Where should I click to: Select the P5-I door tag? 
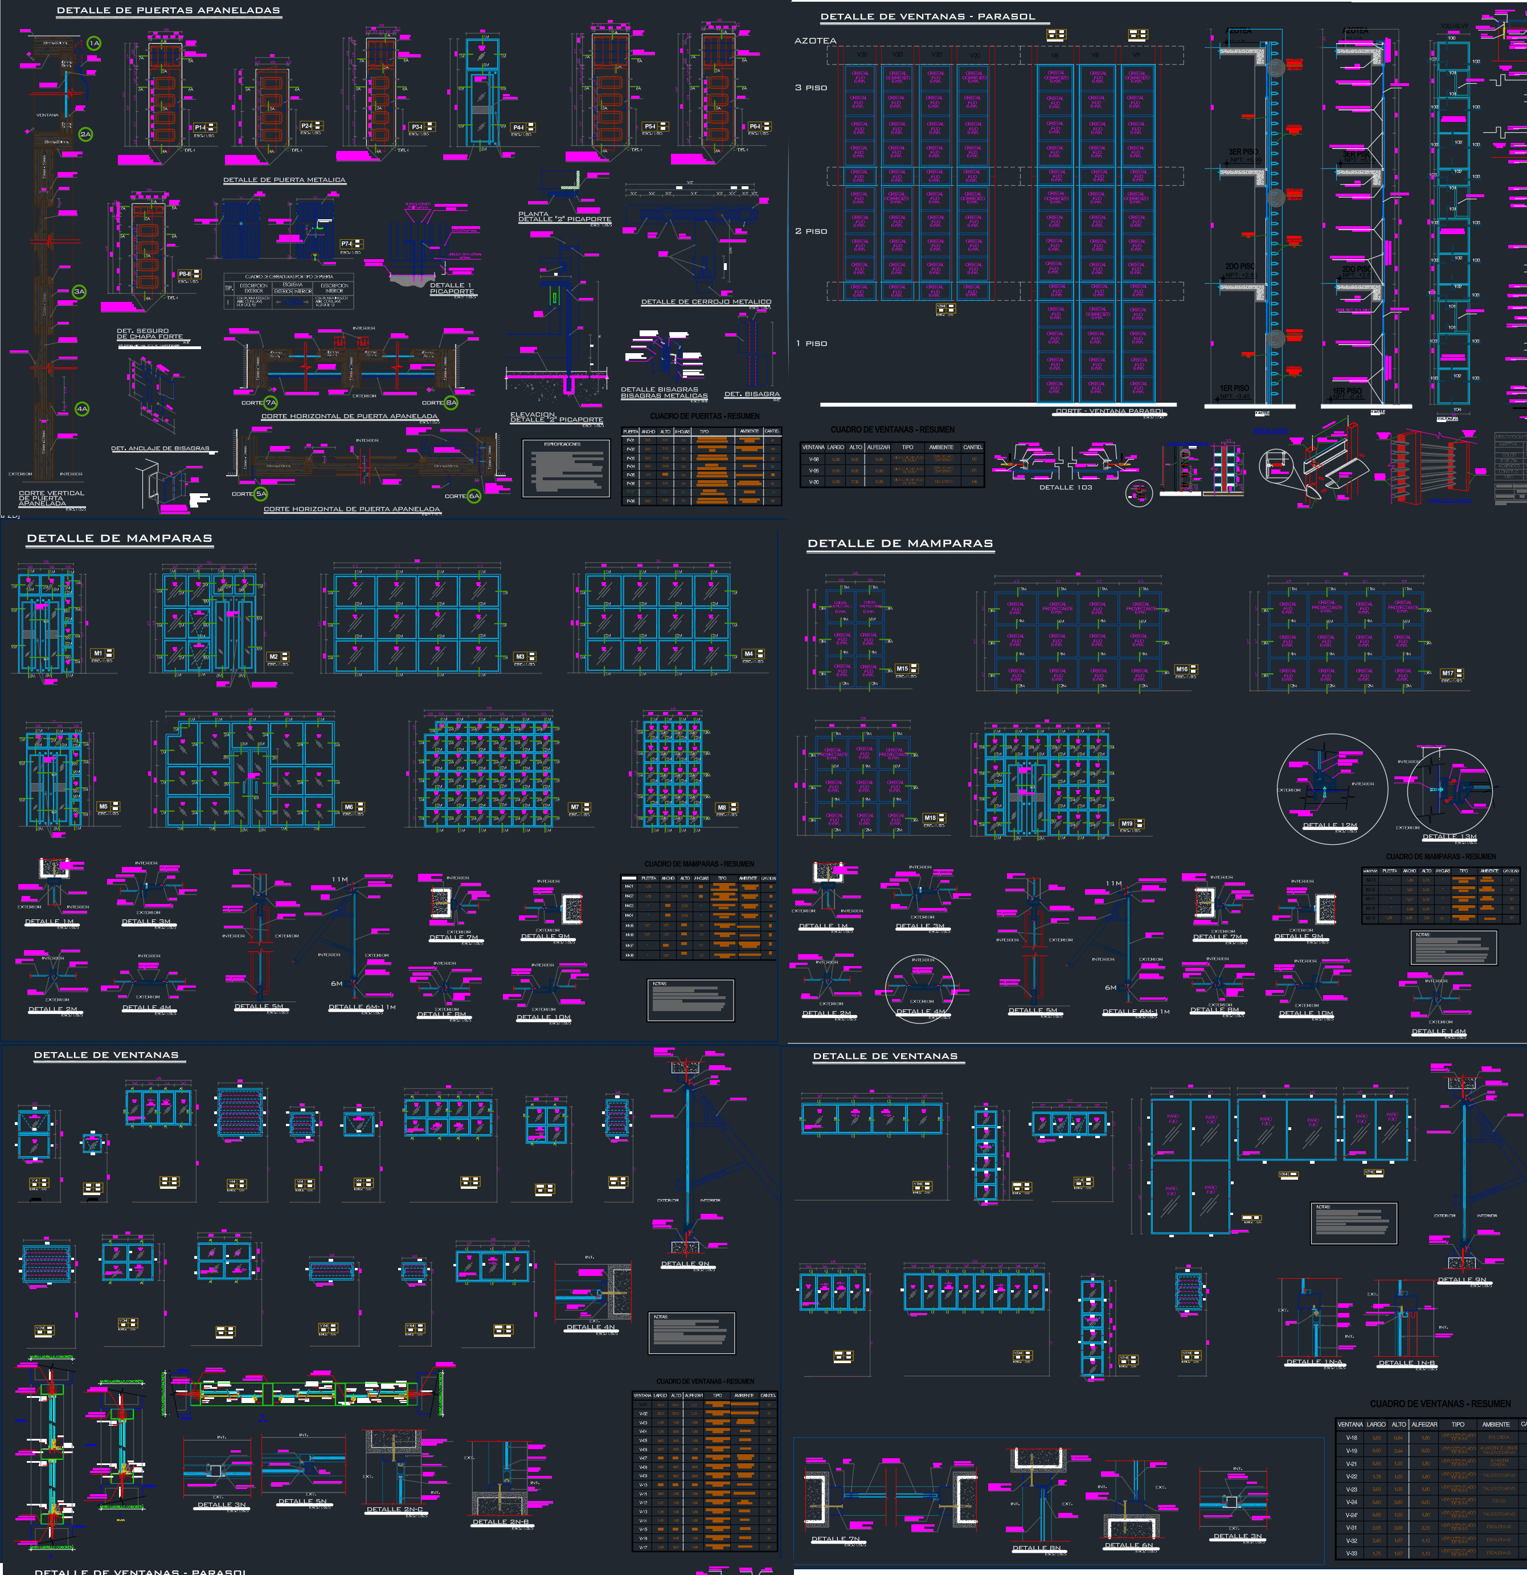656,126
